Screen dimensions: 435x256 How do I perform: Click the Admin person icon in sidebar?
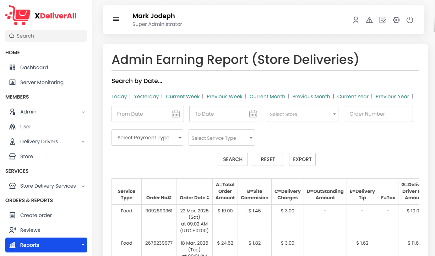(x=12, y=112)
